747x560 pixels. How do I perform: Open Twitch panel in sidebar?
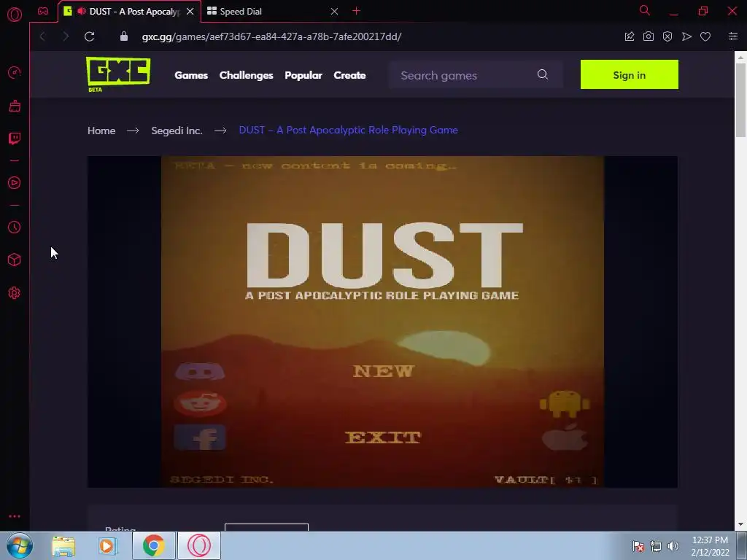(15, 139)
